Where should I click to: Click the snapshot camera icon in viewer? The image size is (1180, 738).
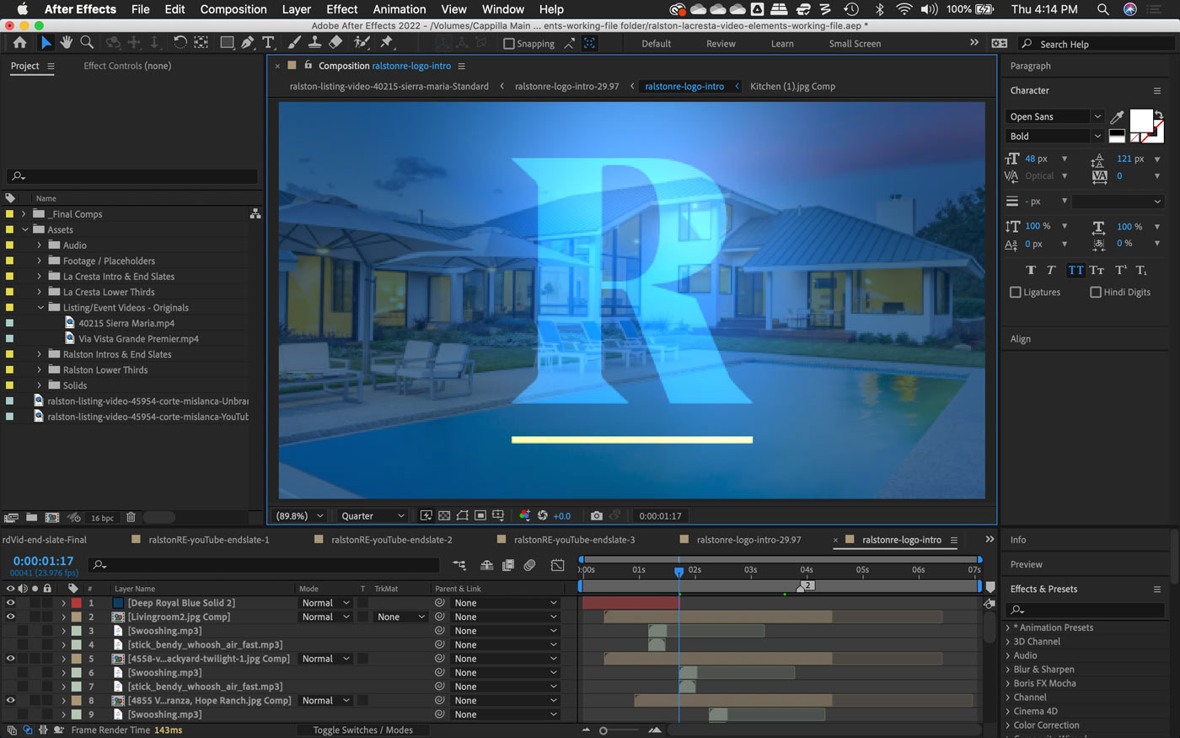[597, 515]
